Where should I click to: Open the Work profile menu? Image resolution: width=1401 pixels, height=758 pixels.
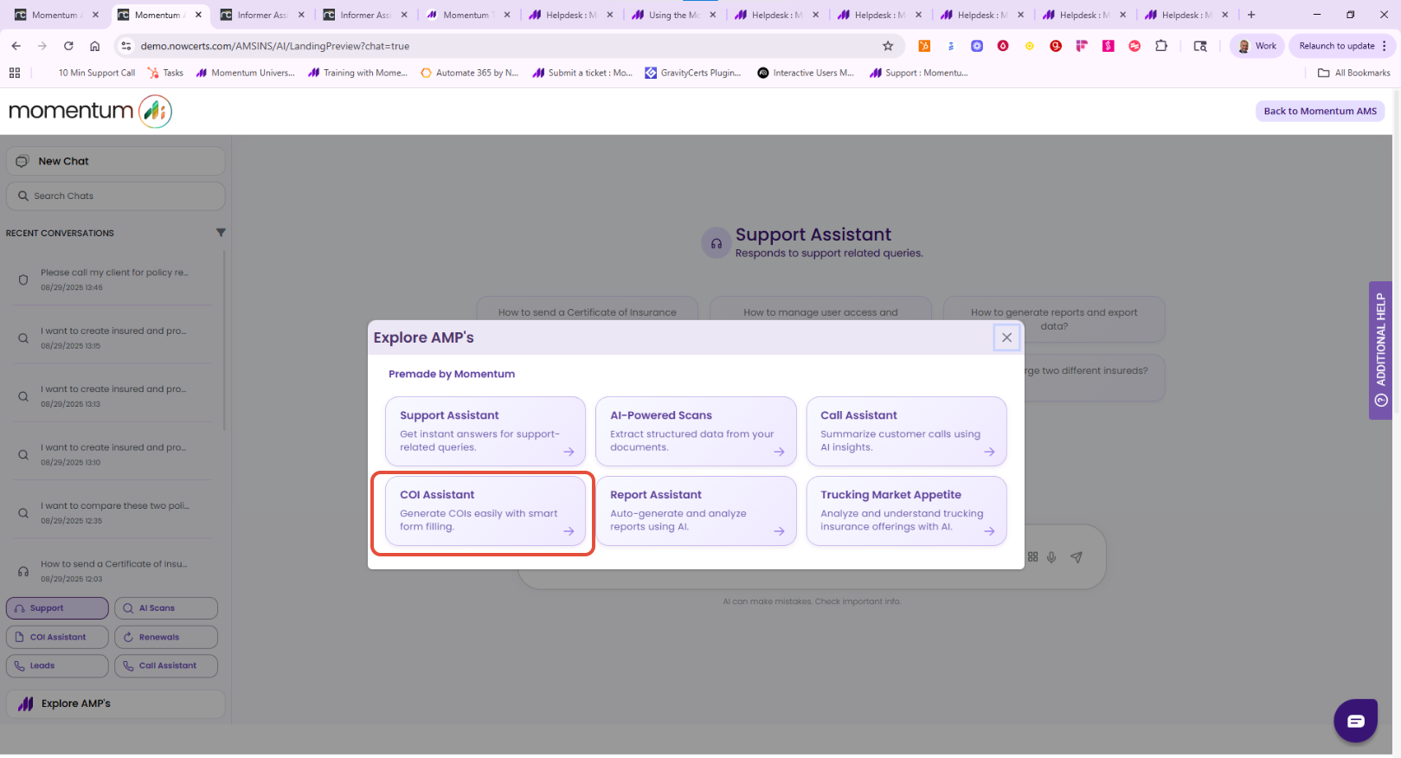click(1257, 46)
